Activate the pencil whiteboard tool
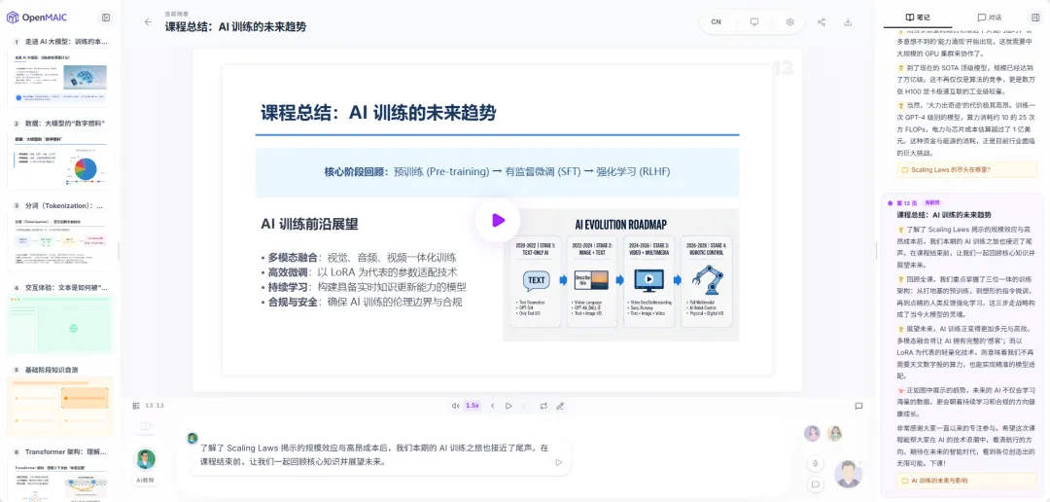Viewport: 1050px width, 502px height. pyautogui.click(x=561, y=406)
